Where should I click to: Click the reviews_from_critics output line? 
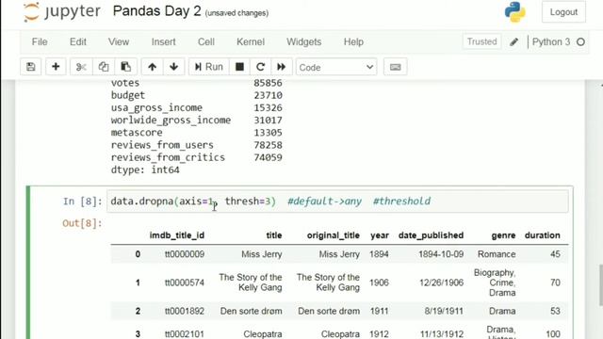[197, 157]
